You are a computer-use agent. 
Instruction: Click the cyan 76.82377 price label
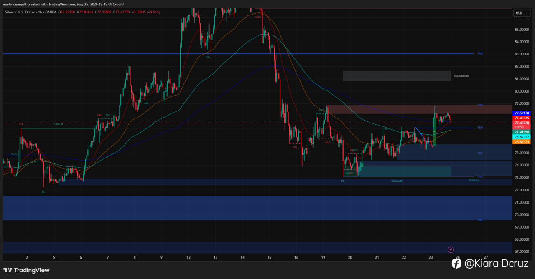(x=522, y=137)
